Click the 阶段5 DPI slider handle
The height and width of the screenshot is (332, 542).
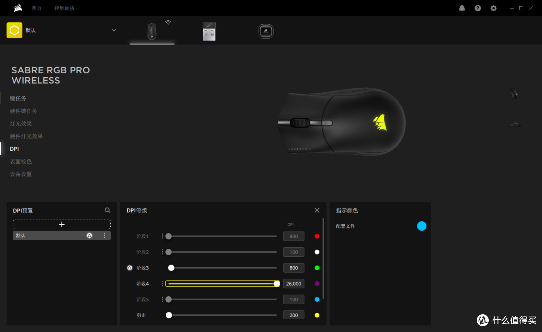[168, 299]
